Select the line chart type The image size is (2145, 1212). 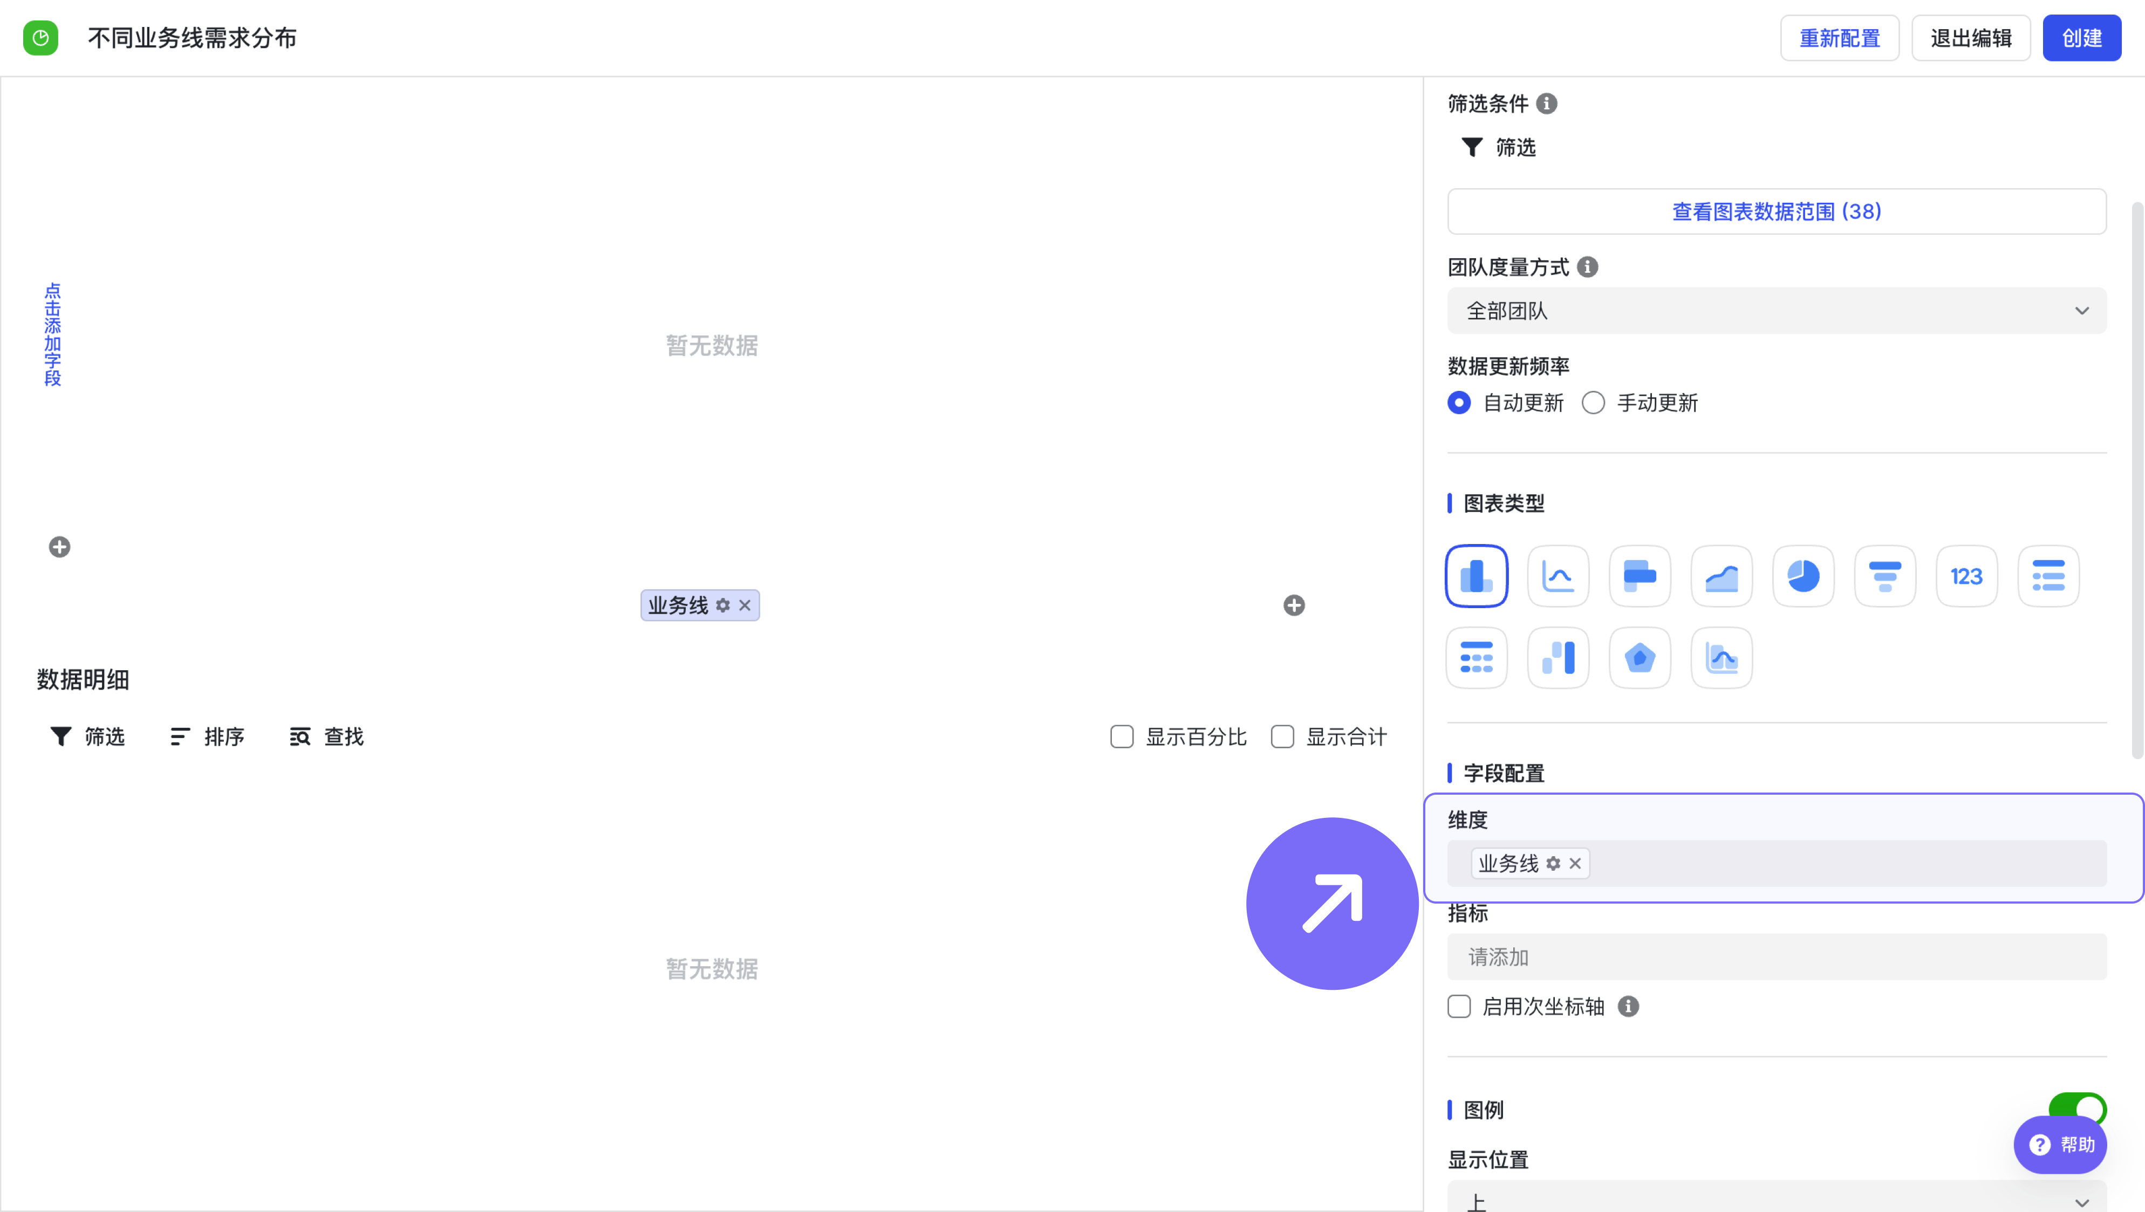click(1558, 576)
